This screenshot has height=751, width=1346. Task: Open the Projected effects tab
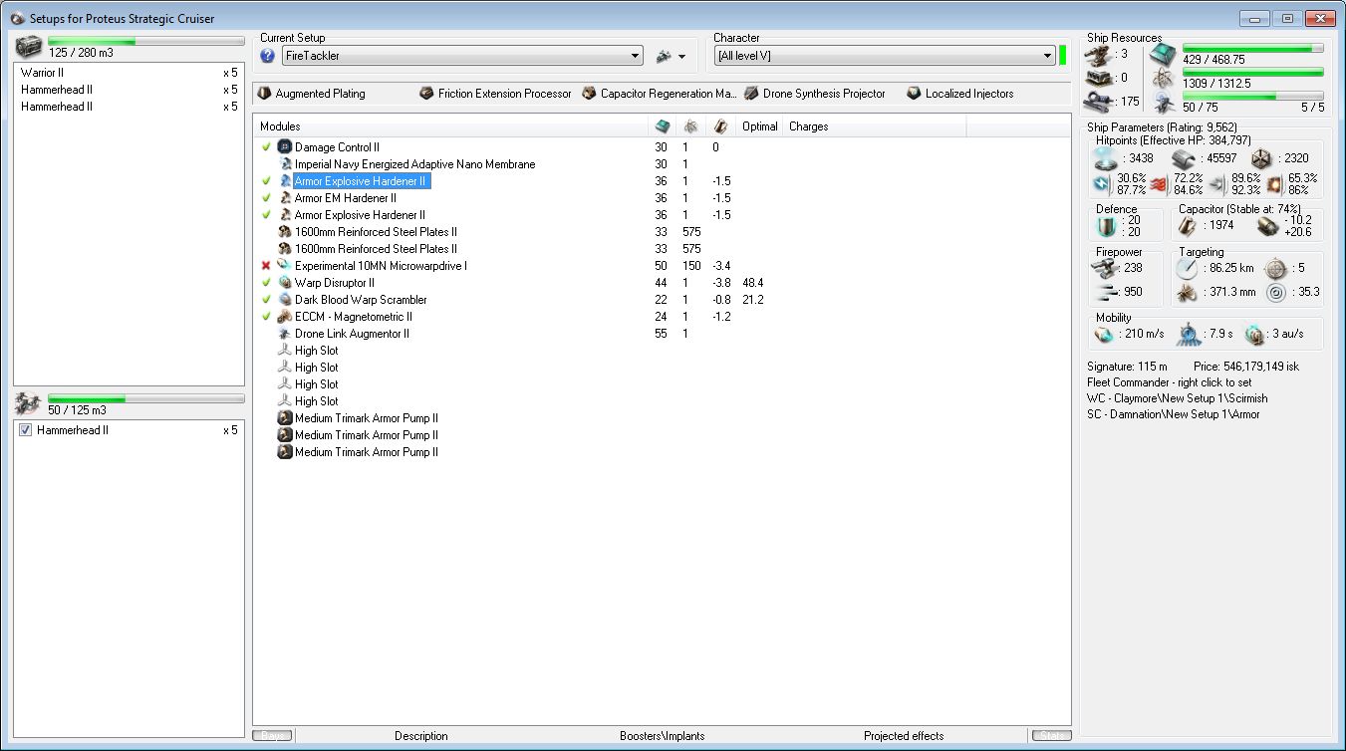(904, 736)
